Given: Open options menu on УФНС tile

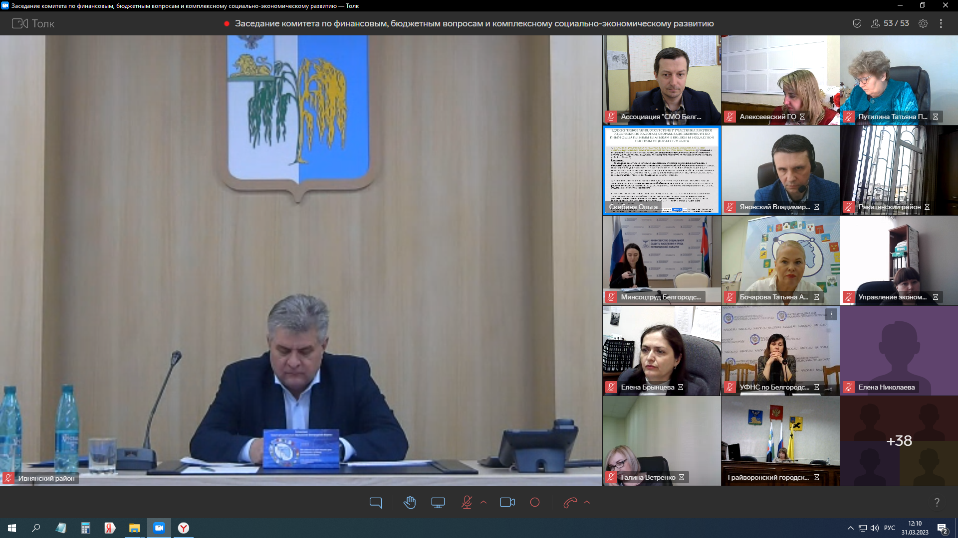Looking at the screenshot, I should [x=831, y=314].
